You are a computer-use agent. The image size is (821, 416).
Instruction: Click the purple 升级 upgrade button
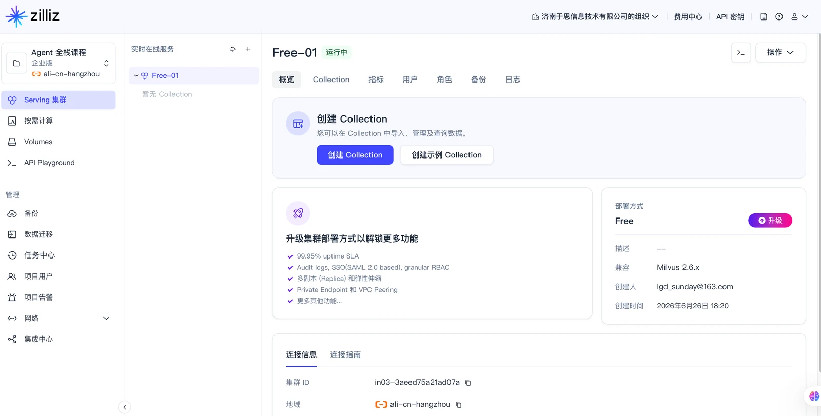coord(770,221)
